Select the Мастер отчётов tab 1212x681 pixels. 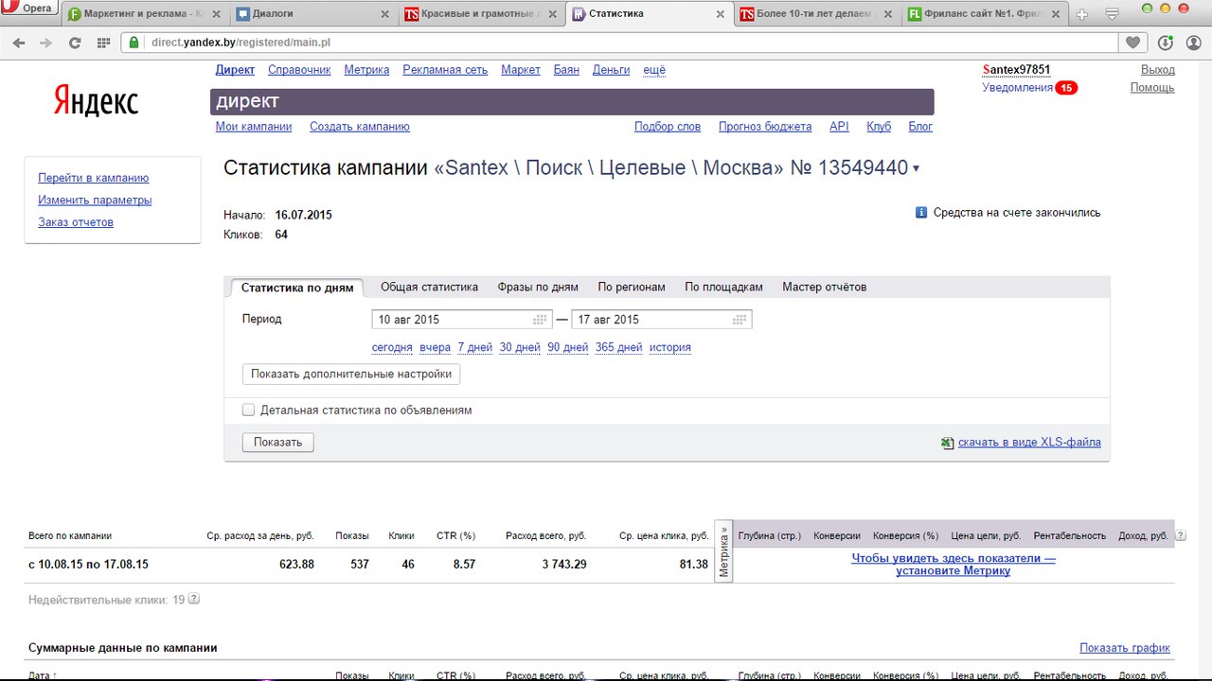(x=824, y=287)
